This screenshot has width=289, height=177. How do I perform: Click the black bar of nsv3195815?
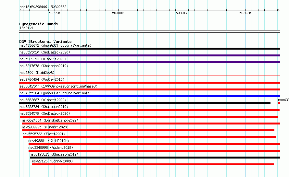tap(155, 158)
